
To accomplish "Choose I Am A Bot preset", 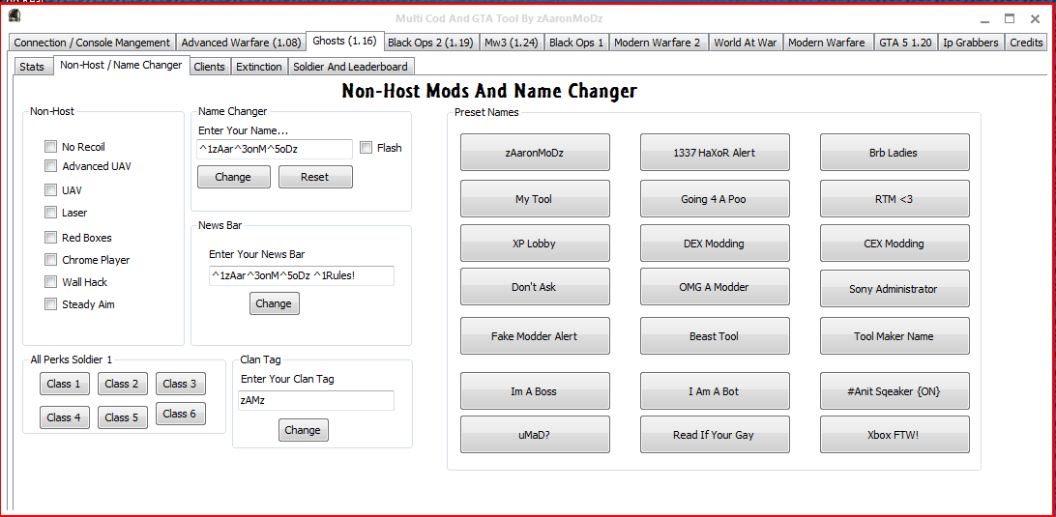I will coord(715,391).
